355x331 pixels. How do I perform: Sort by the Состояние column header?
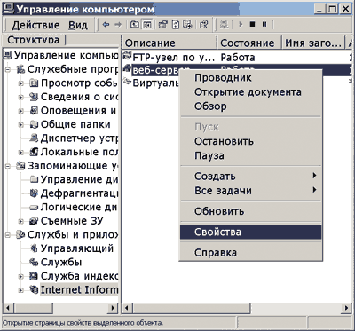249,43
